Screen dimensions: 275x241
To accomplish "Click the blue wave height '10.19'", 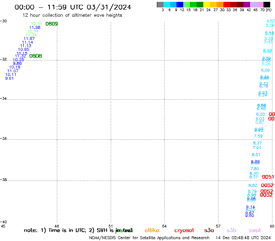I will click(15, 67).
